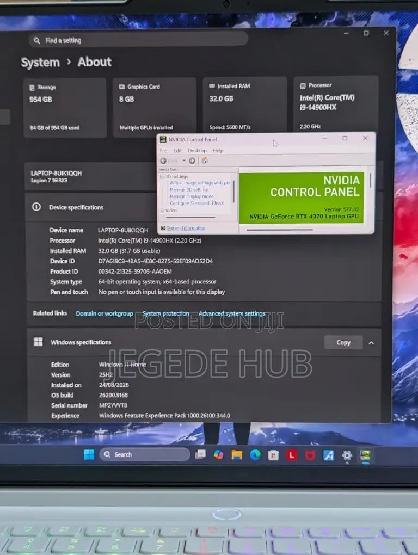418x555 pixels.
Task: Open the File menu in NVIDIA Control Panel
Action: click(163, 150)
